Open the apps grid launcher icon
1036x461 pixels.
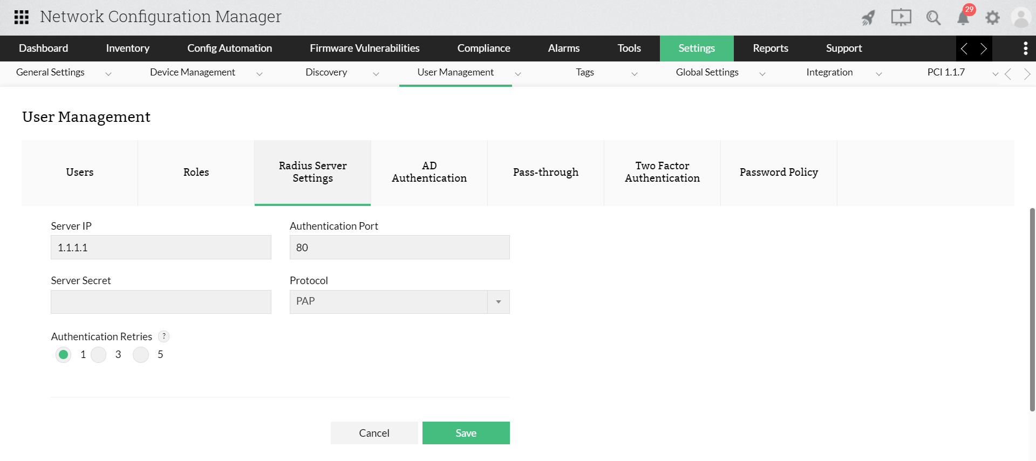click(22, 17)
